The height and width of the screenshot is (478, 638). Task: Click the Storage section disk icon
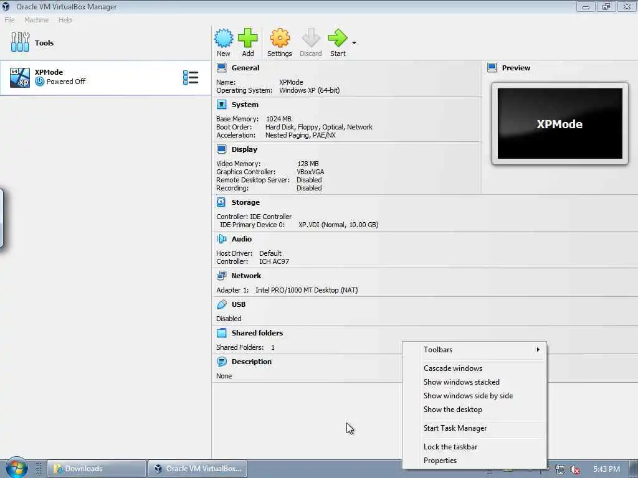[x=221, y=202]
